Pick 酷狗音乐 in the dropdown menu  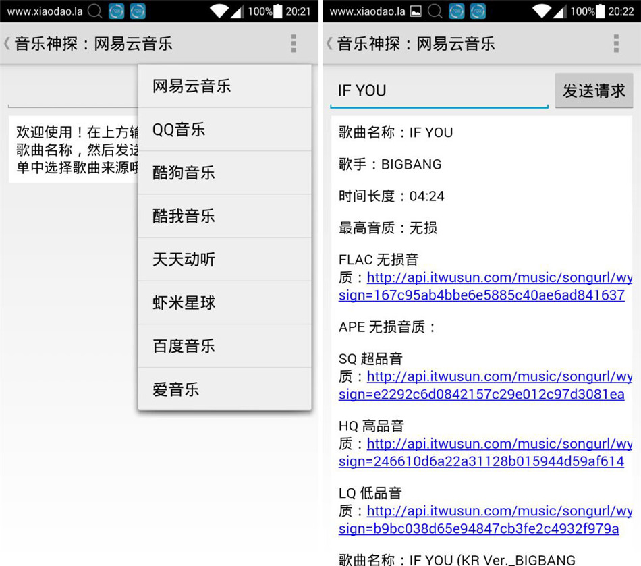(x=225, y=173)
